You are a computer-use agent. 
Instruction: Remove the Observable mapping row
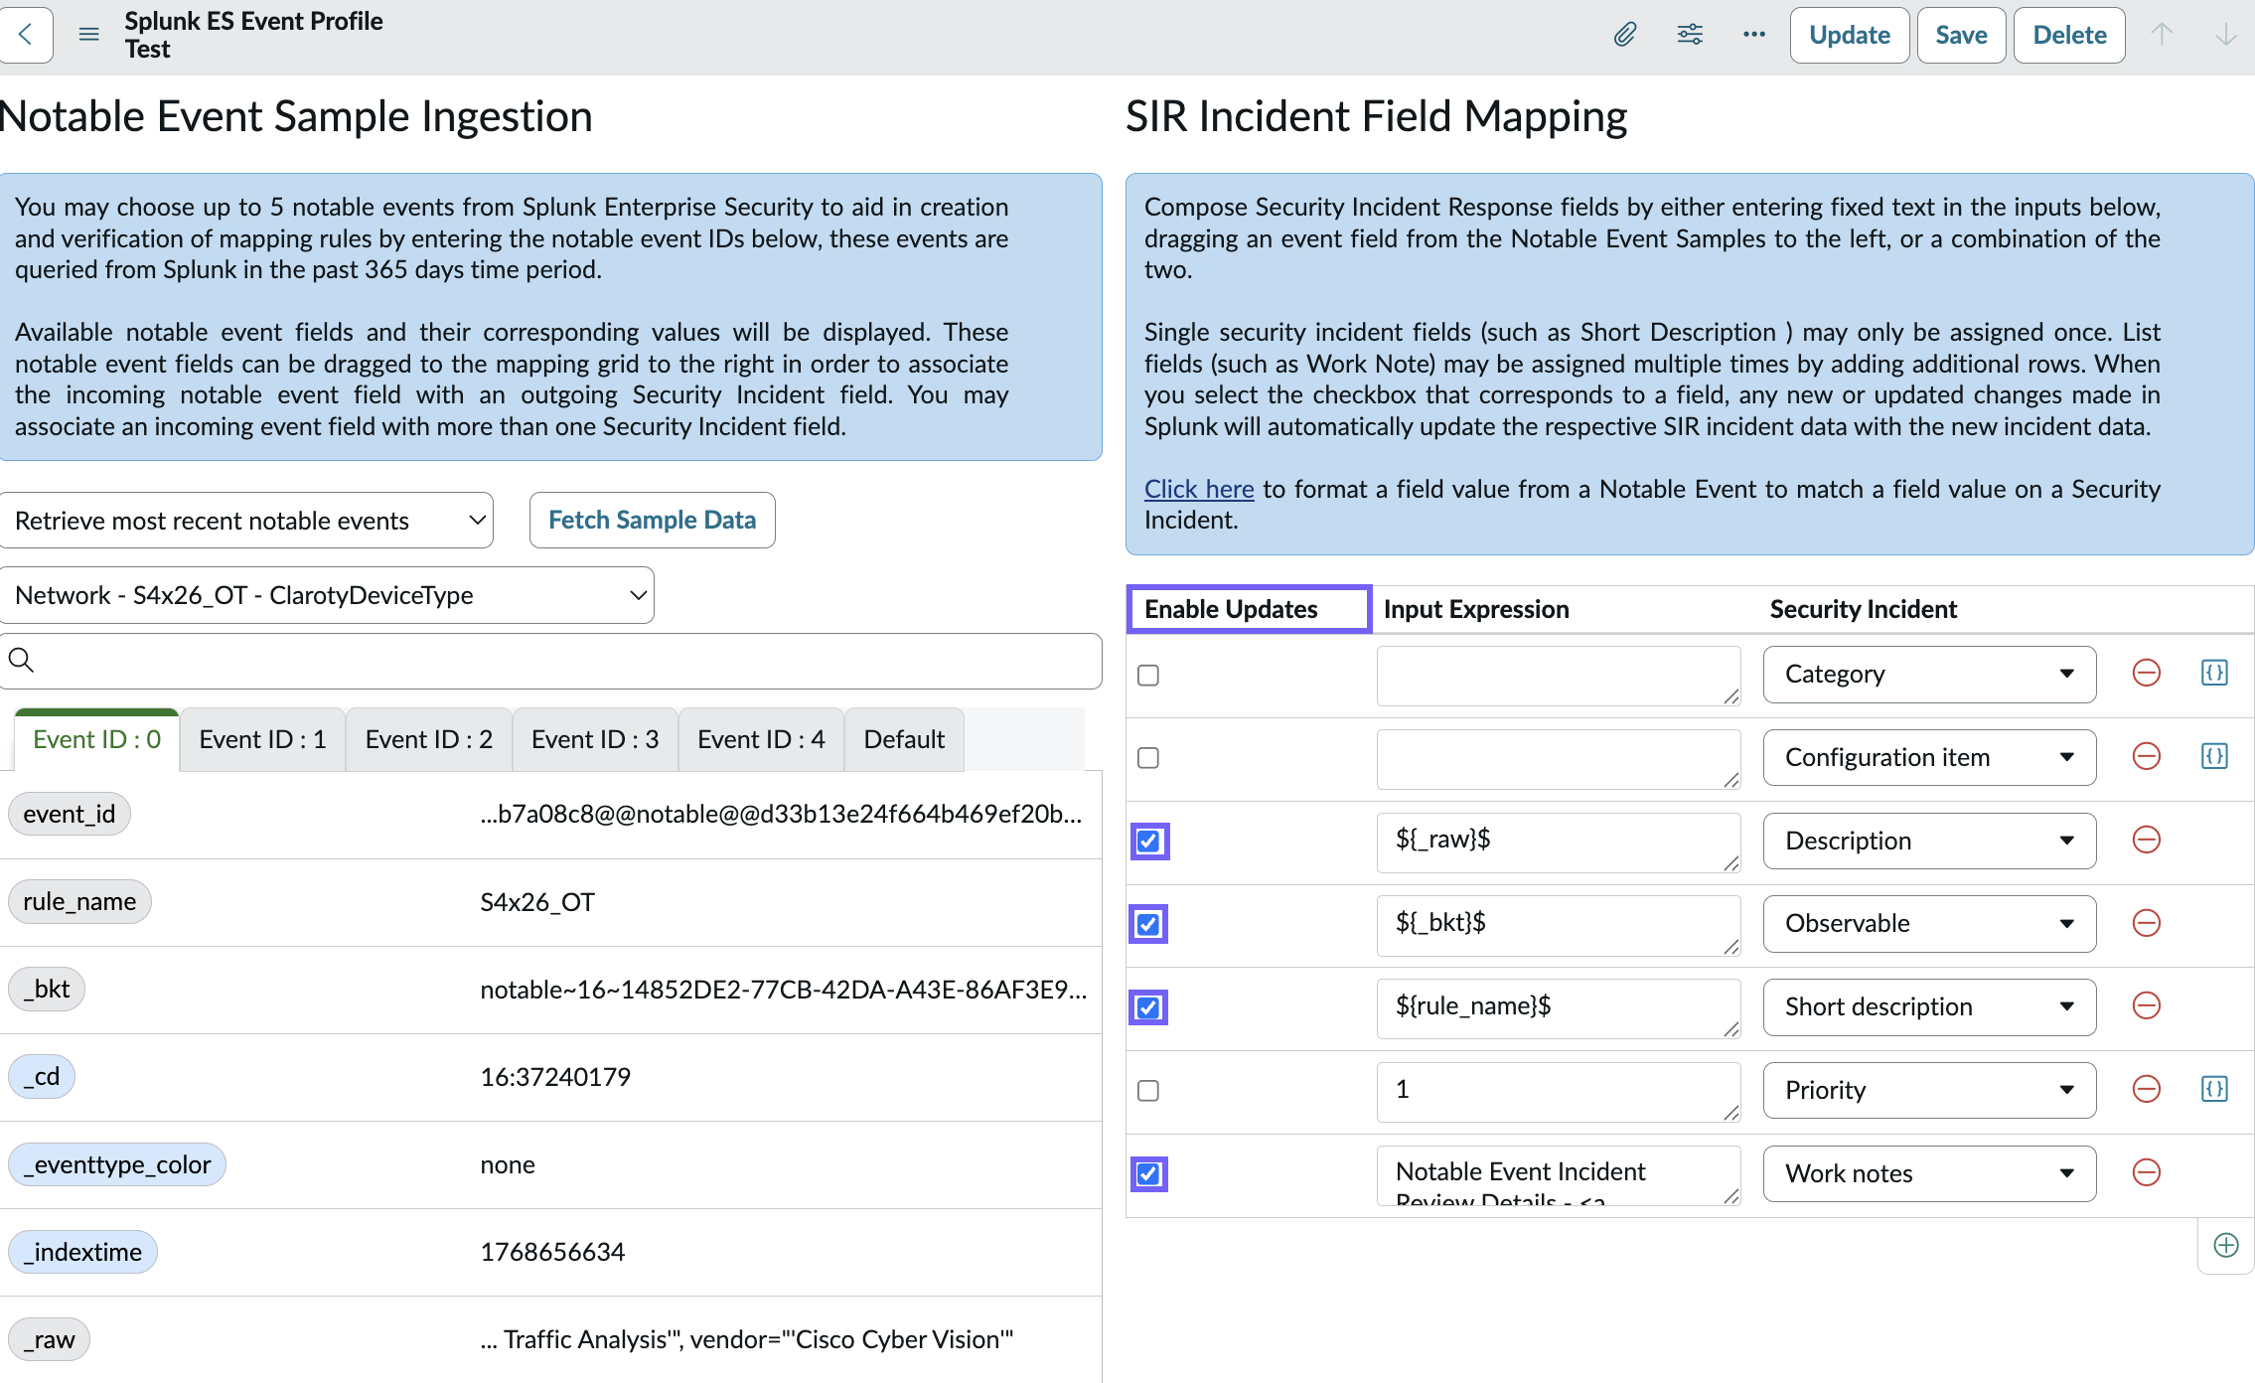click(2147, 923)
